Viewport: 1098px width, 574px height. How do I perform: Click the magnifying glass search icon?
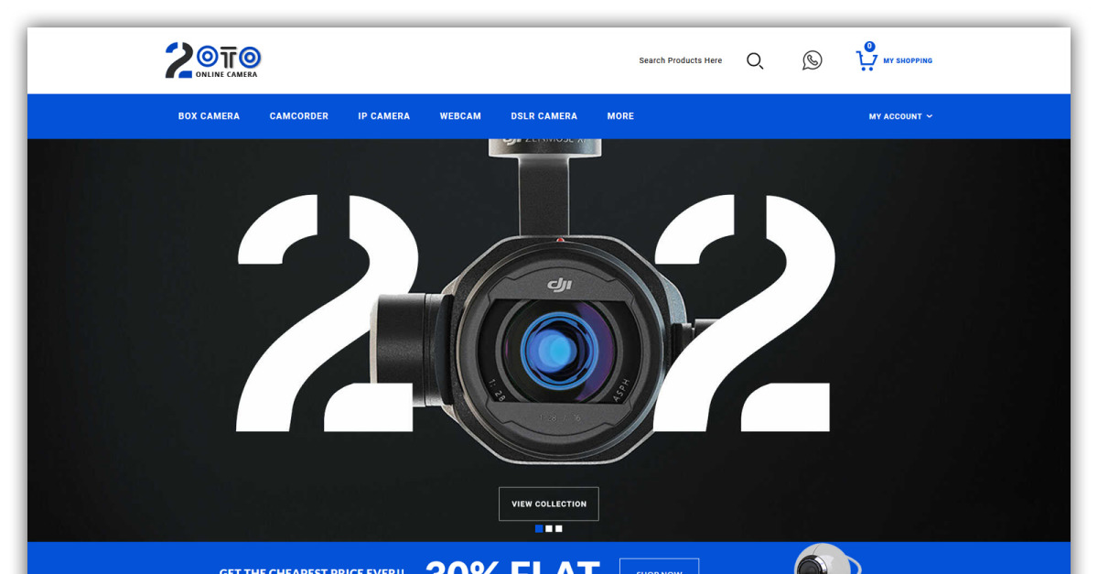[x=755, y=60]
